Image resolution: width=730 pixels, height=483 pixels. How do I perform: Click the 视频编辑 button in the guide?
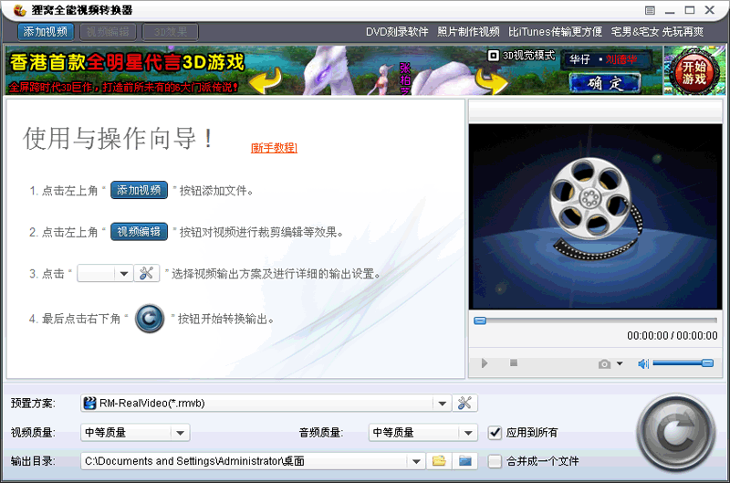pyautogui.click(x=139, y=232)
